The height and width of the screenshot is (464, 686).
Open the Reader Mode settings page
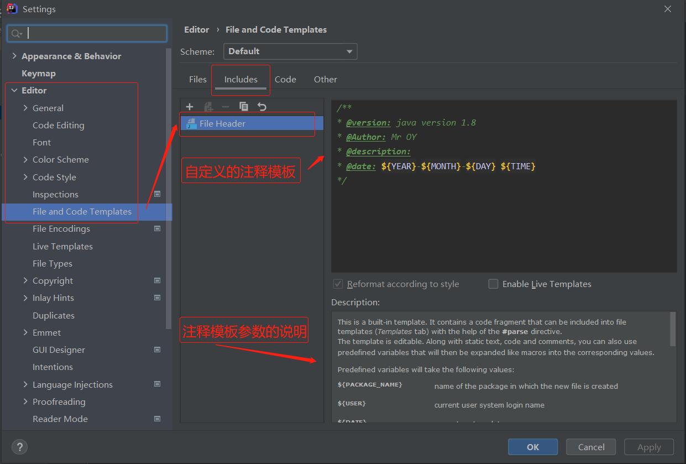click(x=60, y=419)
